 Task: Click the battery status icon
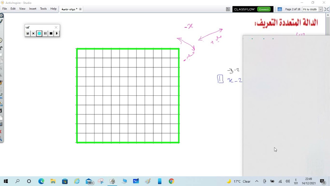272,181
